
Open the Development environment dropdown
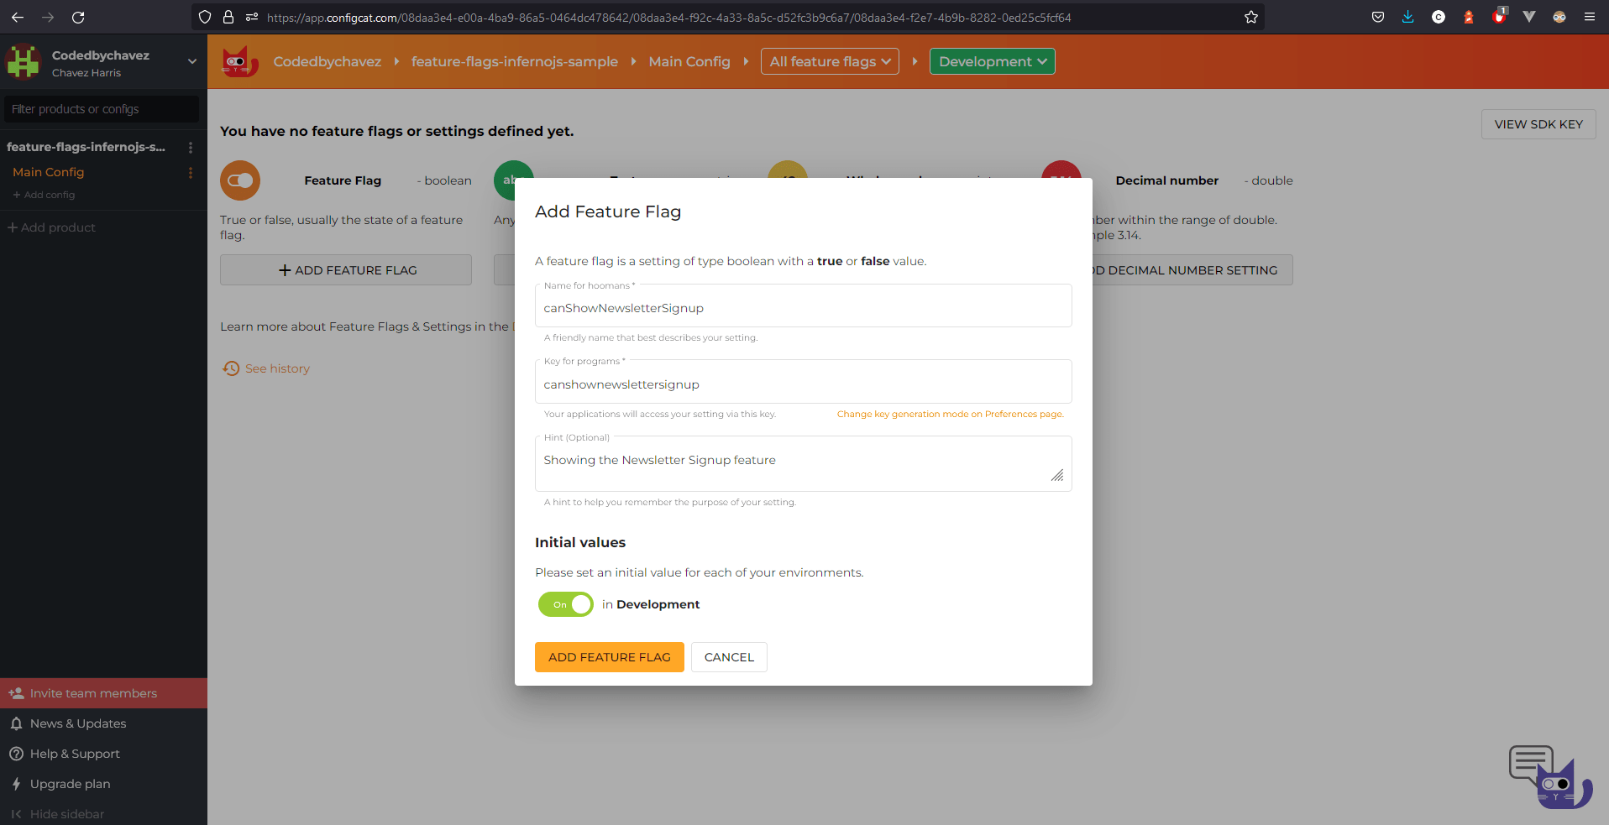(992, 60)
